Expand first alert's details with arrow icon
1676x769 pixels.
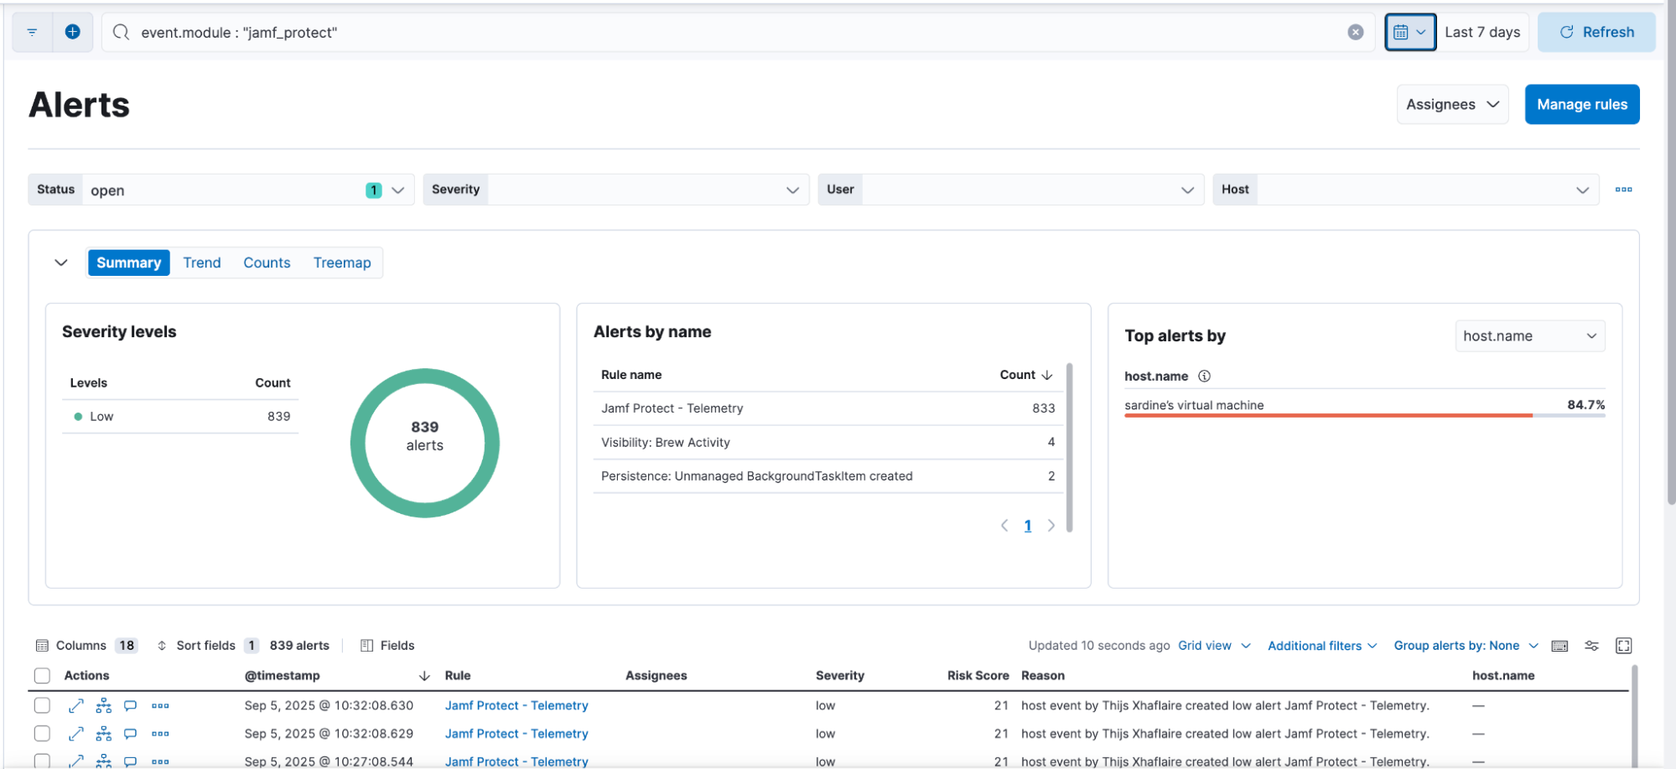point(76,705)
